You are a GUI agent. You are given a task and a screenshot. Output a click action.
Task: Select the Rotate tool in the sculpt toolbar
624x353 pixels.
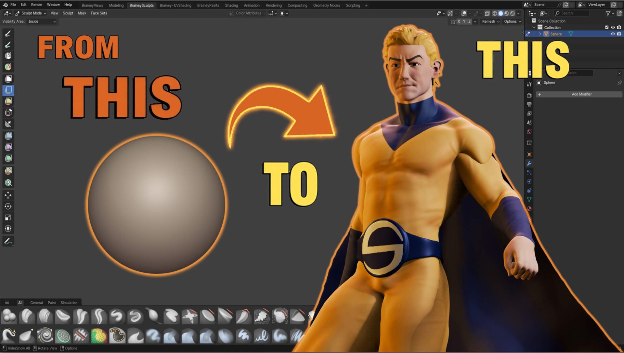pyautogui.click(x=8, y=206)
